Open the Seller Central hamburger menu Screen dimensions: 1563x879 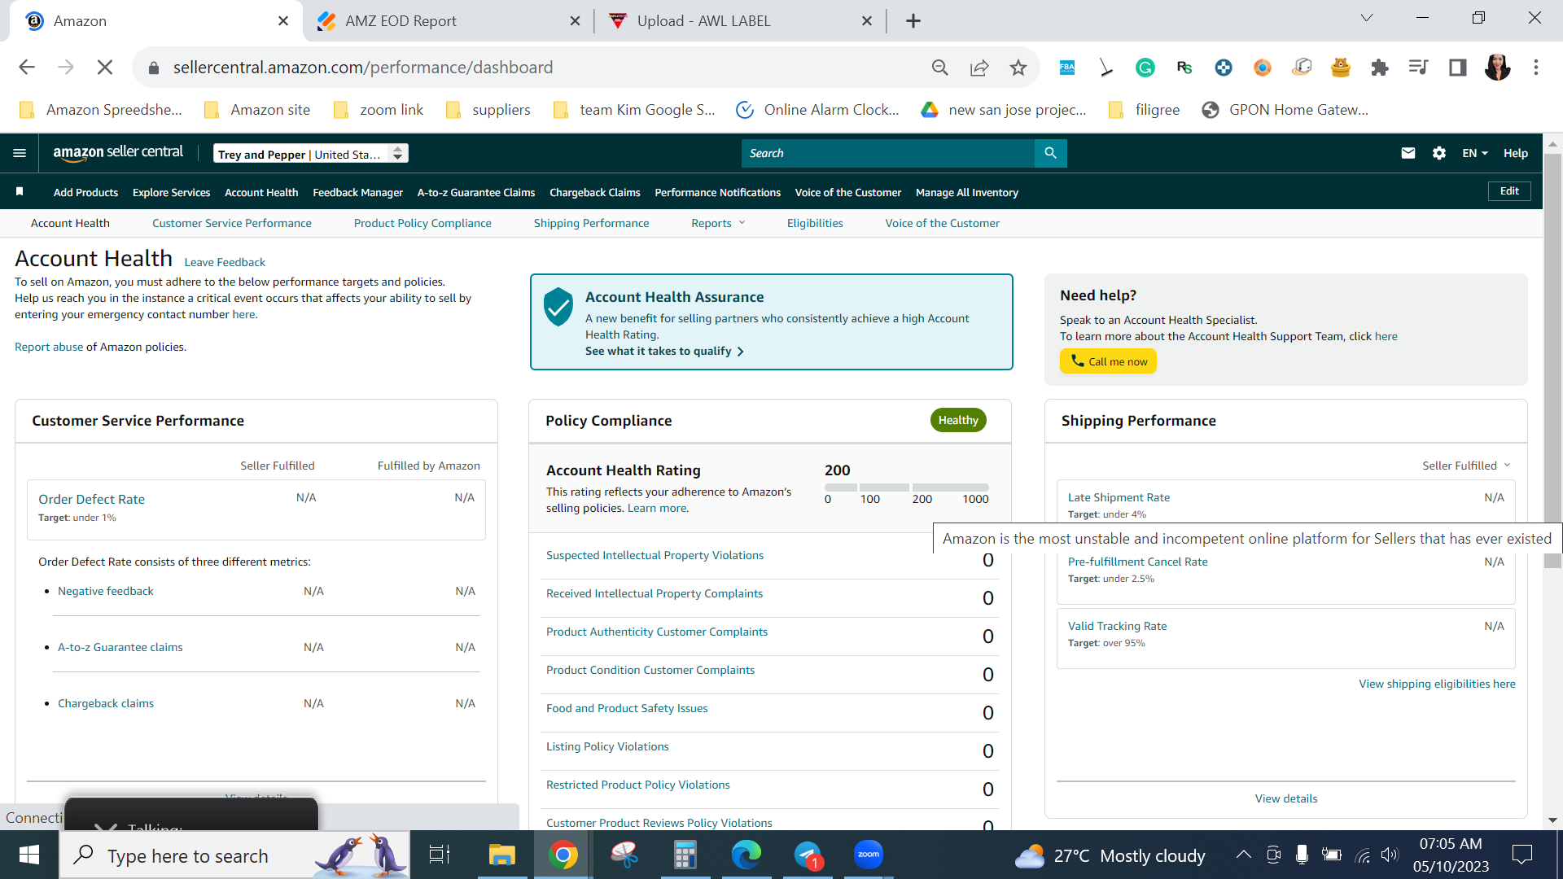20,153
